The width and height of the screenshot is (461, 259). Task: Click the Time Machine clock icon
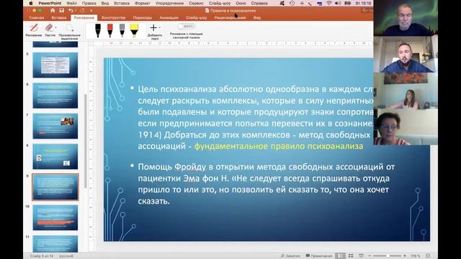292,3
